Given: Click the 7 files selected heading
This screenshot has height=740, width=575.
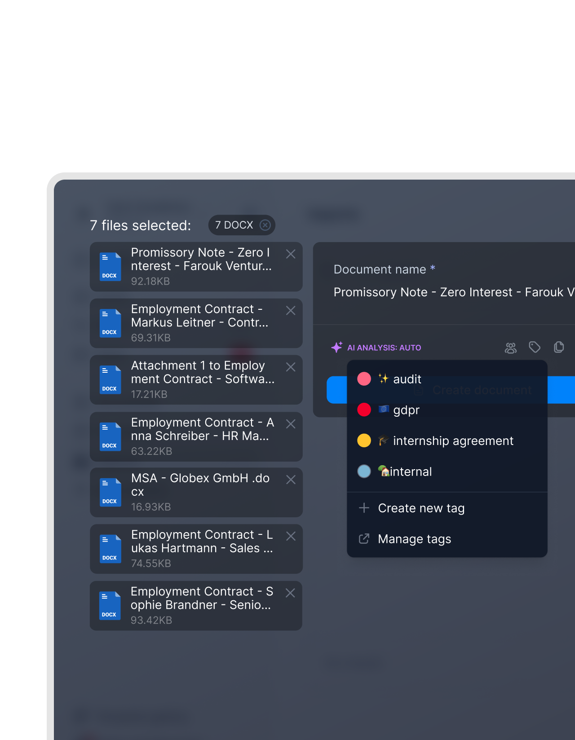Looking at the screenshot, I should (x=141, y=225).
